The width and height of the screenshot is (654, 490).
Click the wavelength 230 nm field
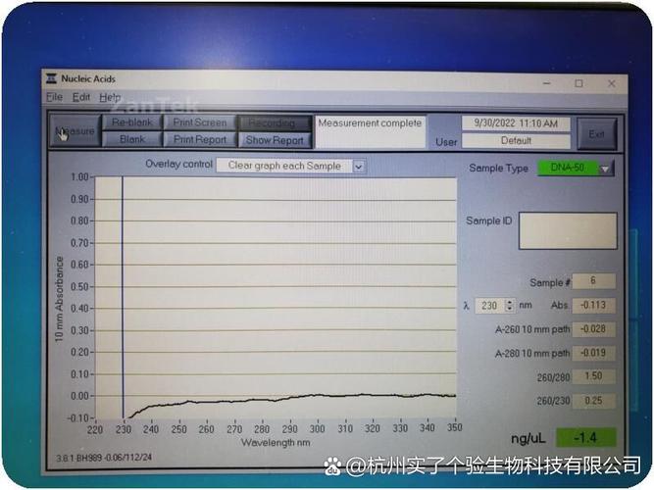point(490,306)
